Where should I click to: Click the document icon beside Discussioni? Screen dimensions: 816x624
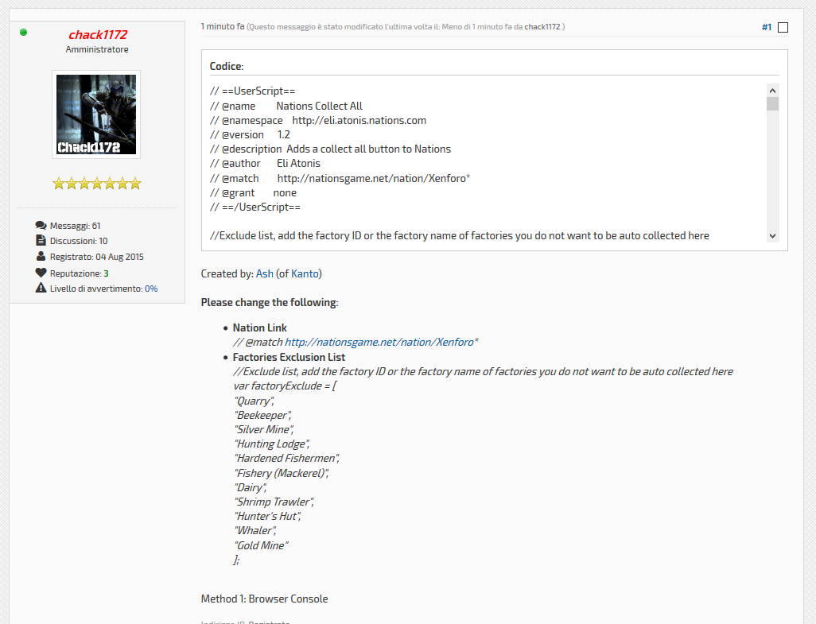pos(41,240)
